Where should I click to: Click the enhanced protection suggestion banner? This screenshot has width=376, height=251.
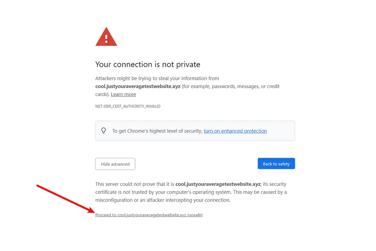click(195, 130)
